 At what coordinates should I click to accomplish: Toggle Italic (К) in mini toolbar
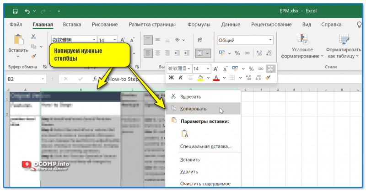click(181, 78)
